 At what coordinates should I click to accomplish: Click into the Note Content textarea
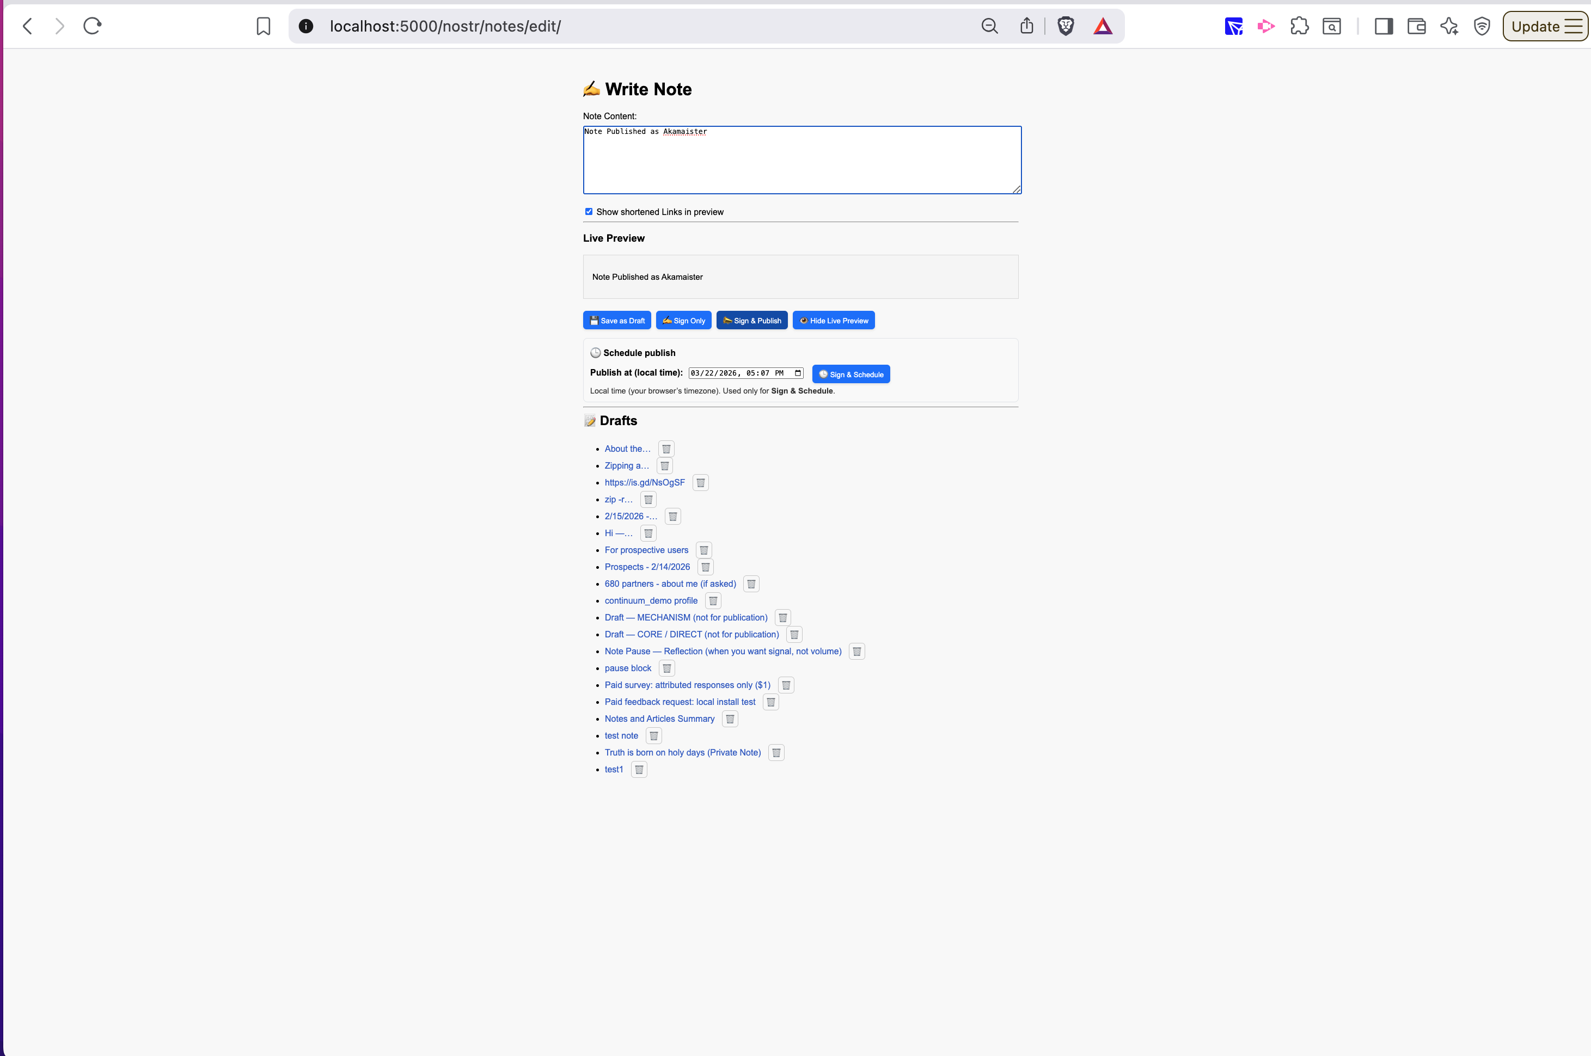801,162
